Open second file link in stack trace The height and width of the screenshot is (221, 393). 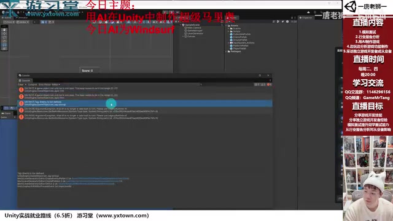point(94,181)
